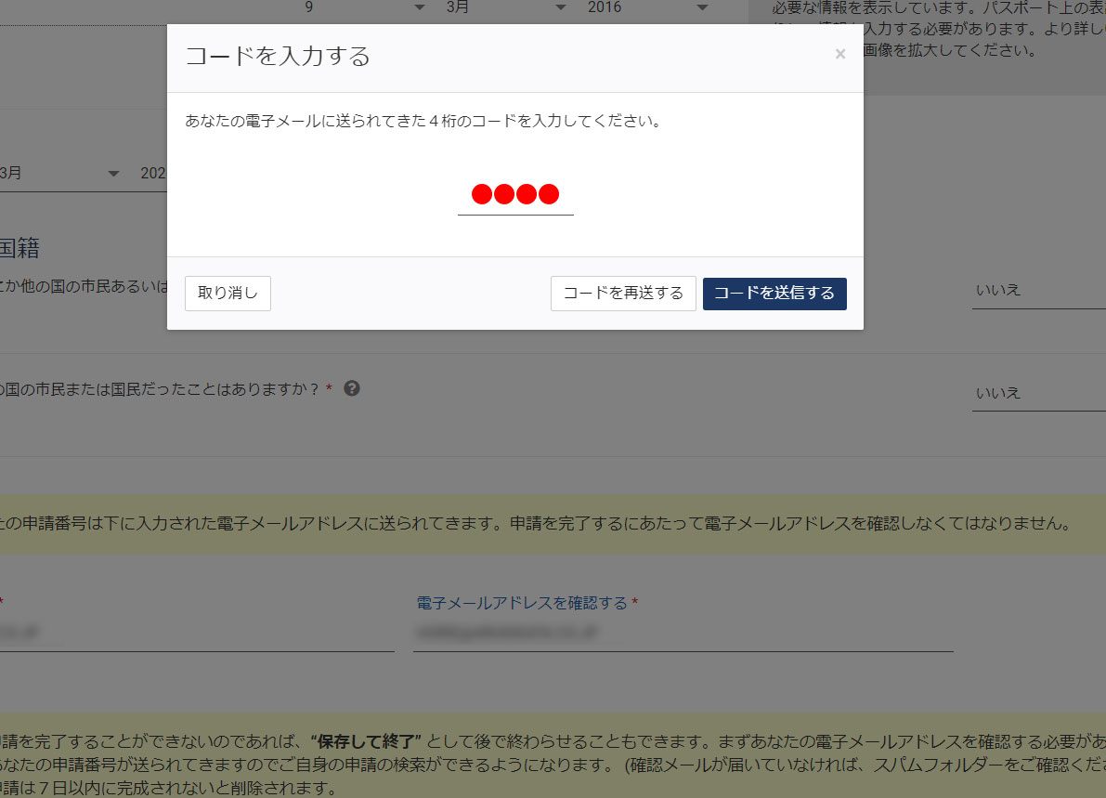The image size is (1106, 798).
Task: Open the year dropdown partially hidden behind dialog
Action: pyautogui.click(x=151, y=174)
